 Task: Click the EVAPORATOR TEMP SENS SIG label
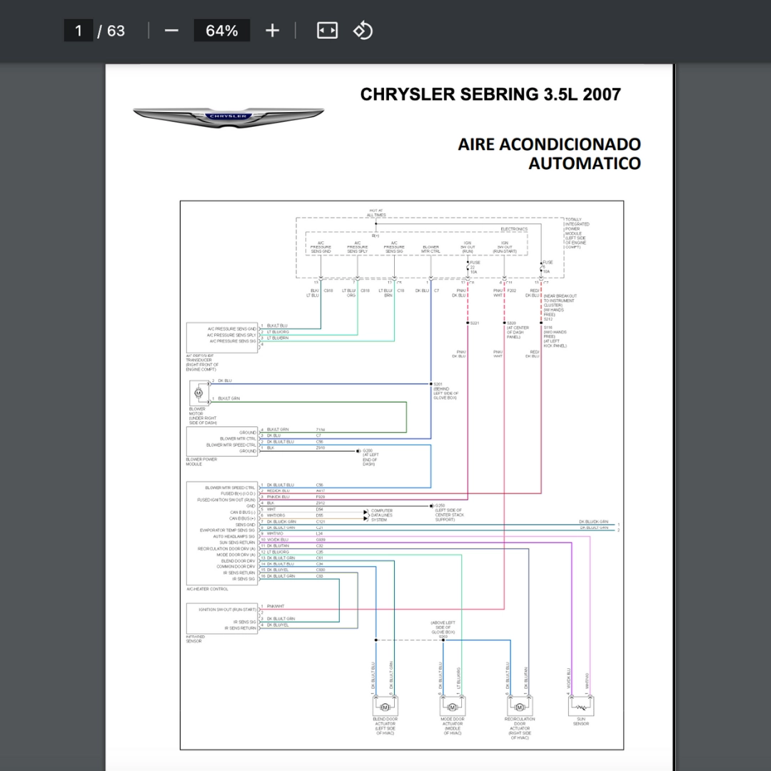coord(227,530)
